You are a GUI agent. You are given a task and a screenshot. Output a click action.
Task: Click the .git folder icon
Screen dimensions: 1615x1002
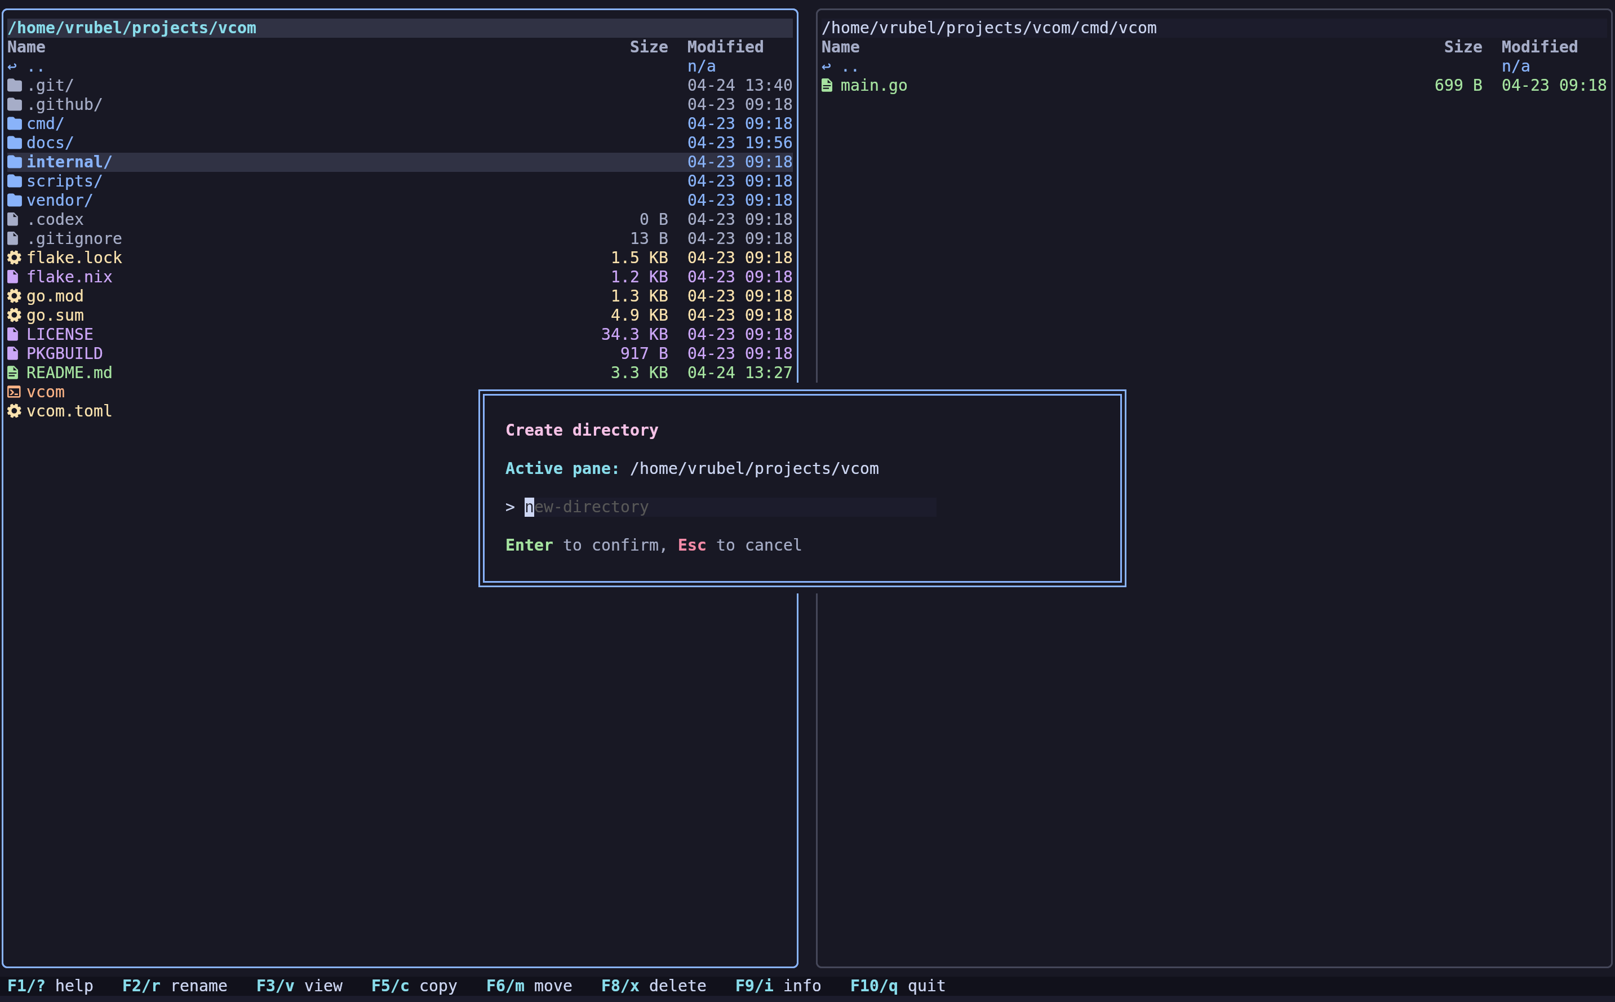pos(15,86)
